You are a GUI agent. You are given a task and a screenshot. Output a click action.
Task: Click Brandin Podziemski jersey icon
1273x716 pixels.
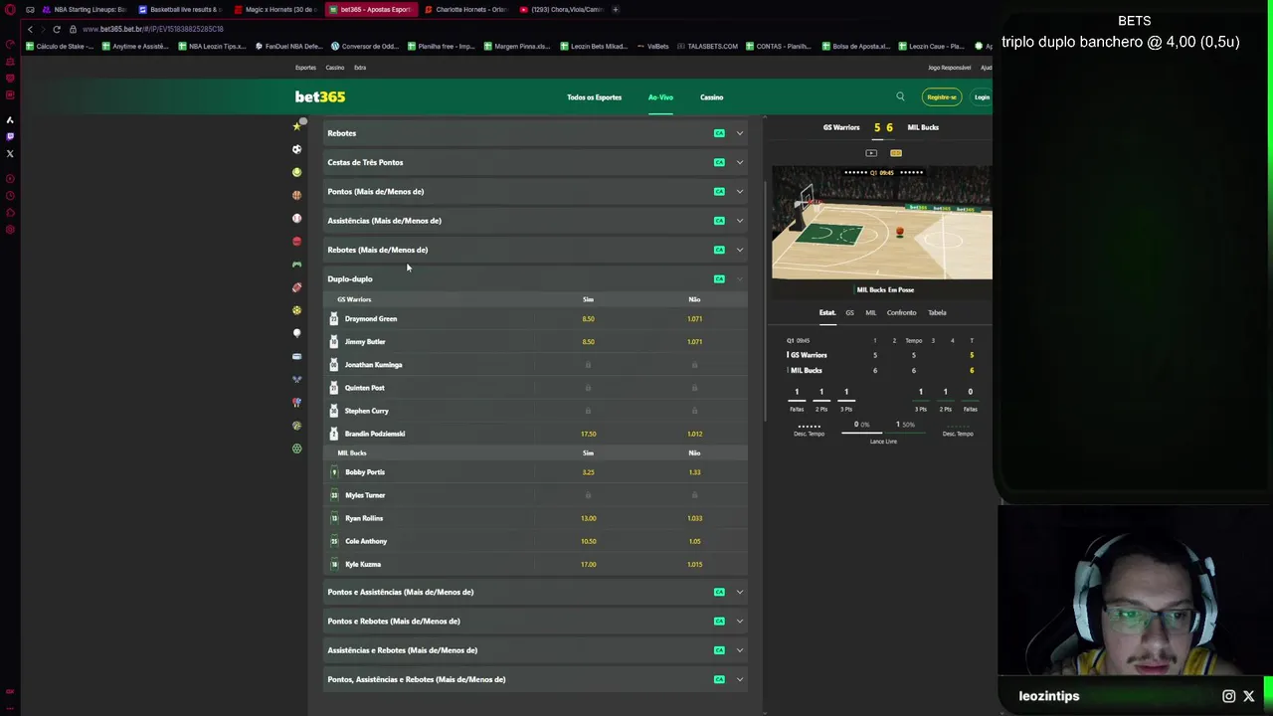[x=334, y=434]
